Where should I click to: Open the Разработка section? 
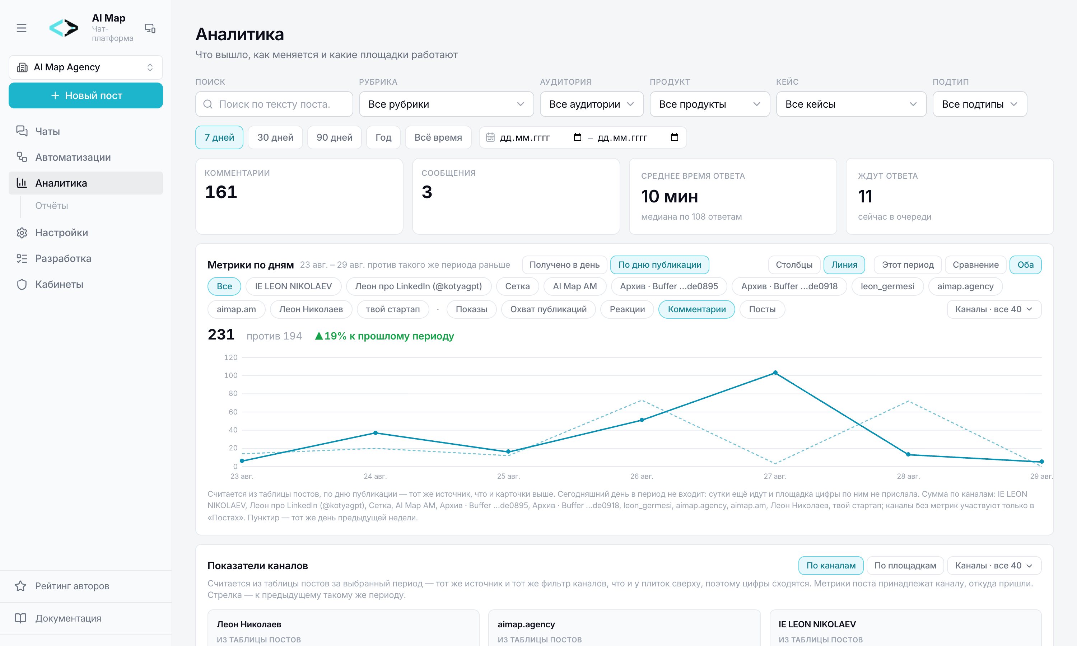pyautogui.click(x=86, y=258)
